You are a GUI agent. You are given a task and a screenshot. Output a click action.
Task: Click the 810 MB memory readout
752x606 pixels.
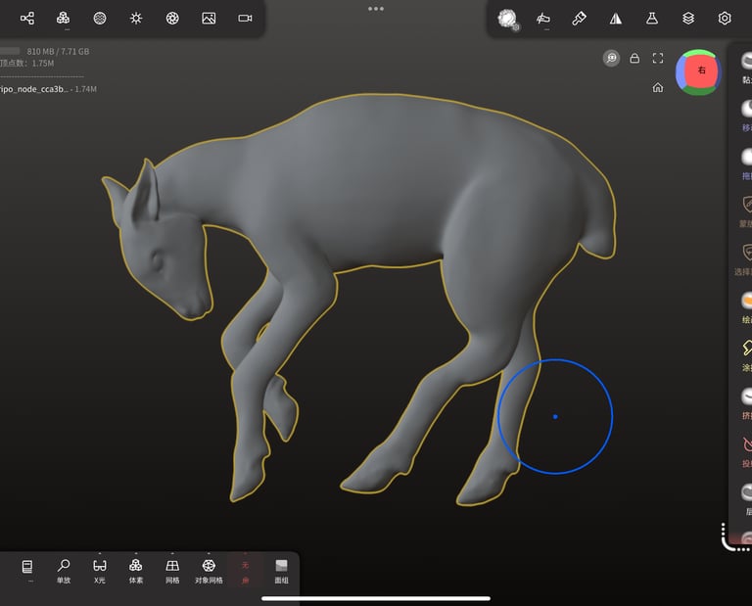58,51
